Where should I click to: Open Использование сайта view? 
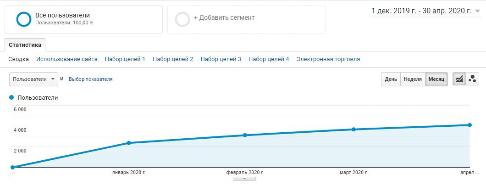67,59
